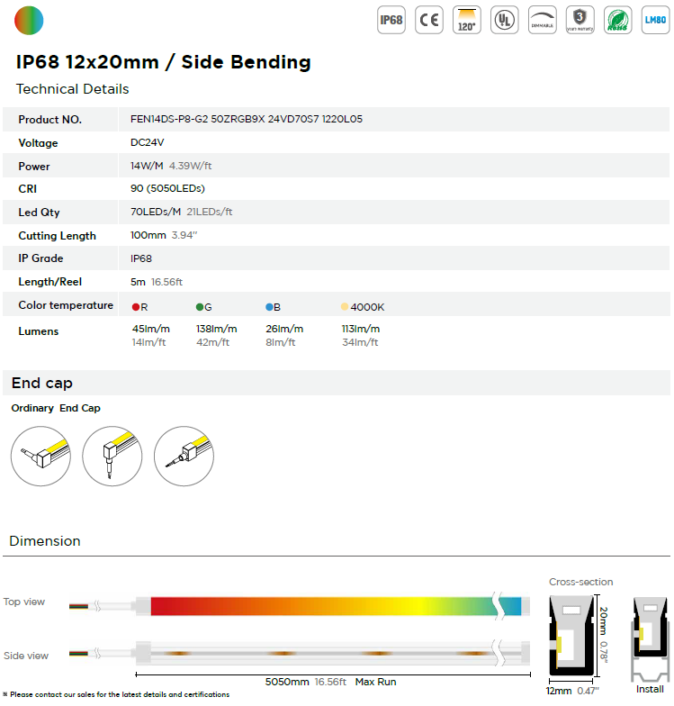The image size is (674, 706).
Task: Click the UL listed badge
Action: pyautogui.click(x=504, y=20)
